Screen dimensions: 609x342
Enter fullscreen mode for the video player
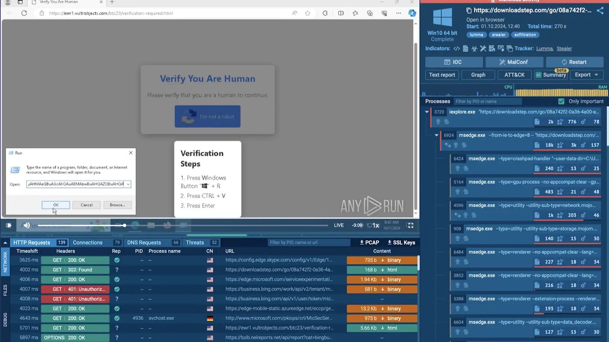411,225
